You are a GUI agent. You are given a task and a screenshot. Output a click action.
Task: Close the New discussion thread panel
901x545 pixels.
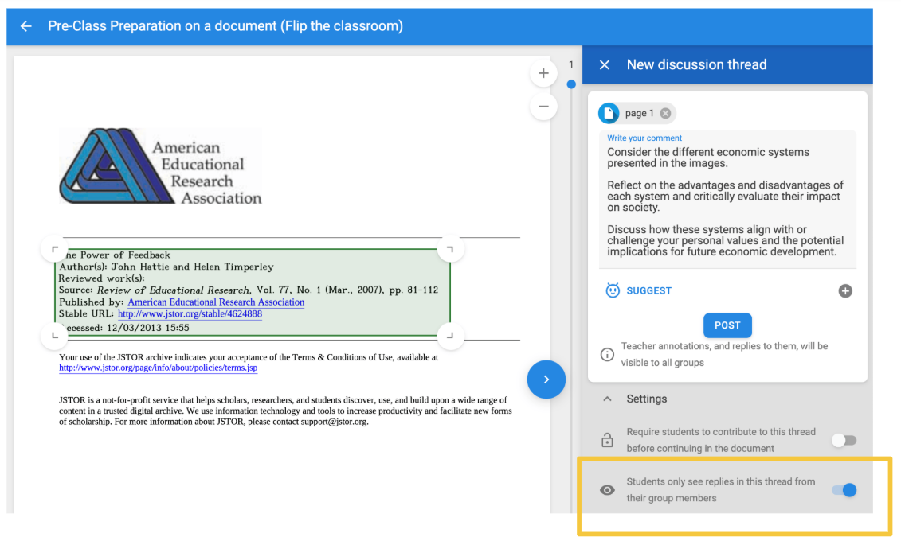click(605, 64)
